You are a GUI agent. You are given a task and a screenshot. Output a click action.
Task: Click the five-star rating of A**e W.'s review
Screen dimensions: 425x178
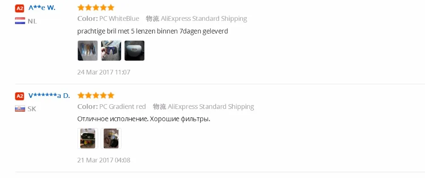(x=96, y=8)
